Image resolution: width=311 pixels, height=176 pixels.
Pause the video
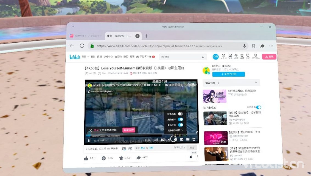[x=89, y=141]
